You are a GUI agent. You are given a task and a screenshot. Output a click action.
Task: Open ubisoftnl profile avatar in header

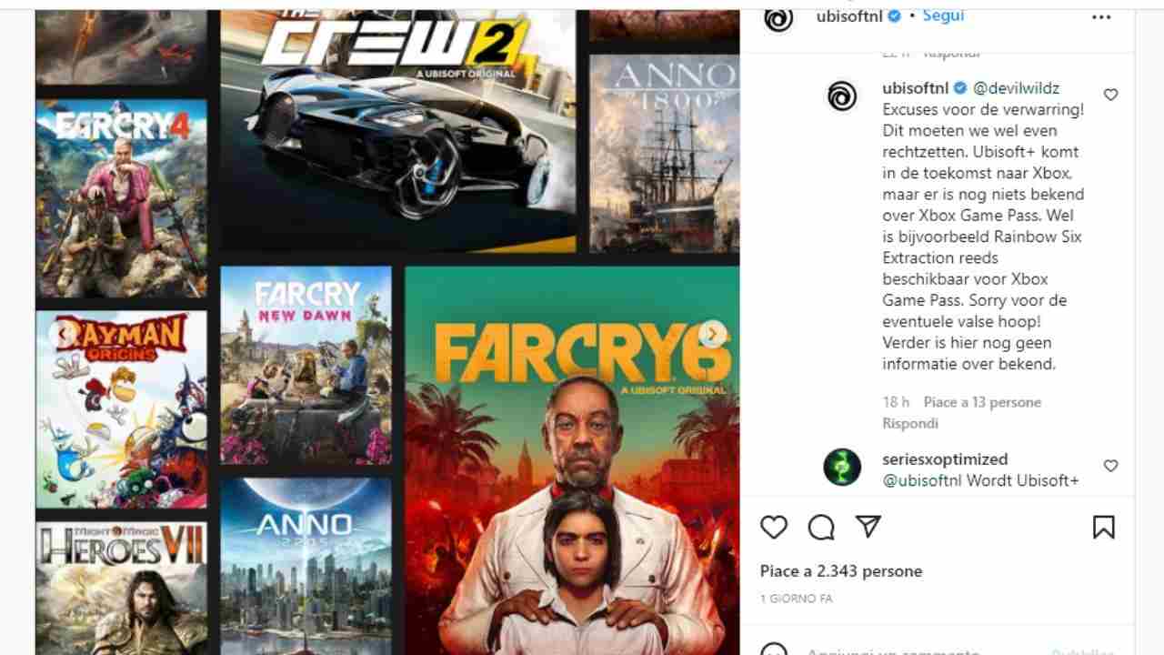point(778,17)
